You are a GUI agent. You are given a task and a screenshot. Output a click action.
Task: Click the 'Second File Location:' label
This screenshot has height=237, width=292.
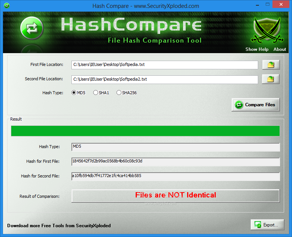pos(44,79)
